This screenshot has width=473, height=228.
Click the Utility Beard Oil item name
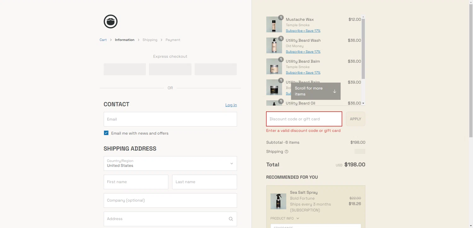point(301,103)
